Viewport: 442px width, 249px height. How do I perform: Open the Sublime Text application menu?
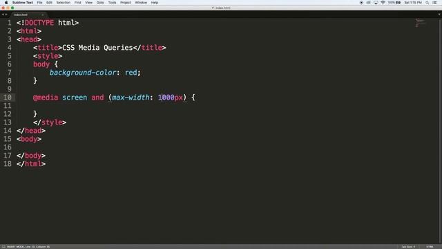click(x=23, y=3)
